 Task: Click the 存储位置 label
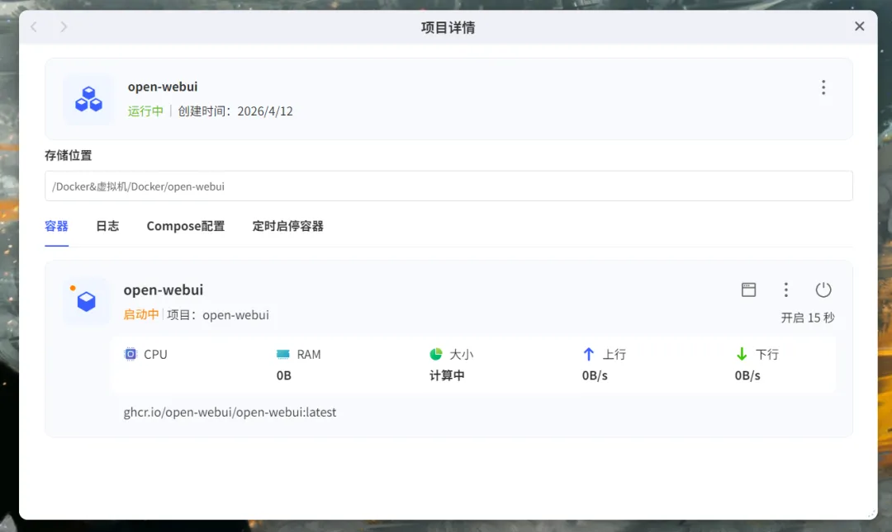(x=69, y=155)
